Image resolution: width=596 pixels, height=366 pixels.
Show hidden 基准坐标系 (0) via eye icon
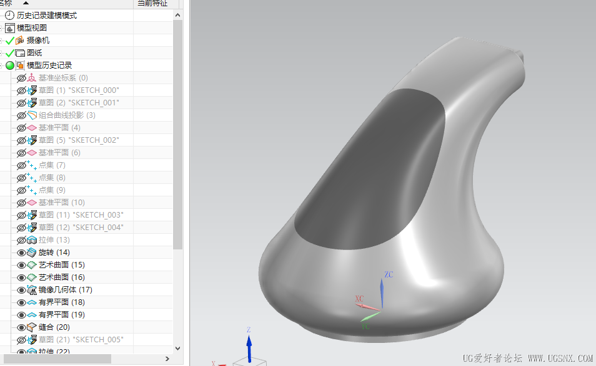(x=22, y=78)
